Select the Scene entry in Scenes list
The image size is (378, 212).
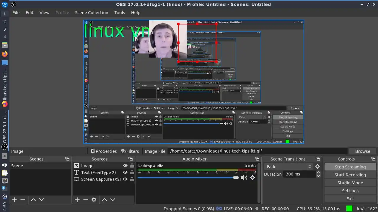(x=41, y=166)
